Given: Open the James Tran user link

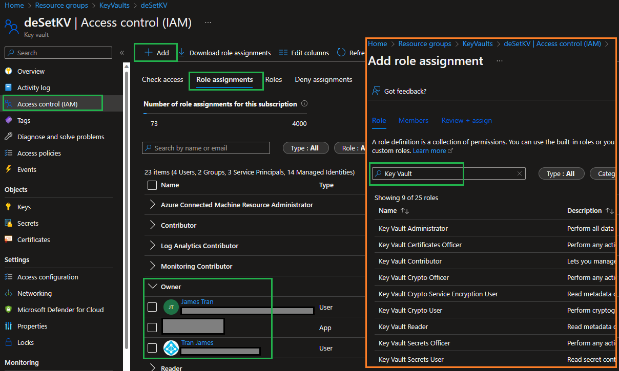Looking at the screenshot, I should click(197, 301).
